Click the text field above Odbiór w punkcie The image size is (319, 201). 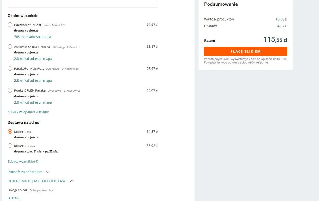click(83, 4)
